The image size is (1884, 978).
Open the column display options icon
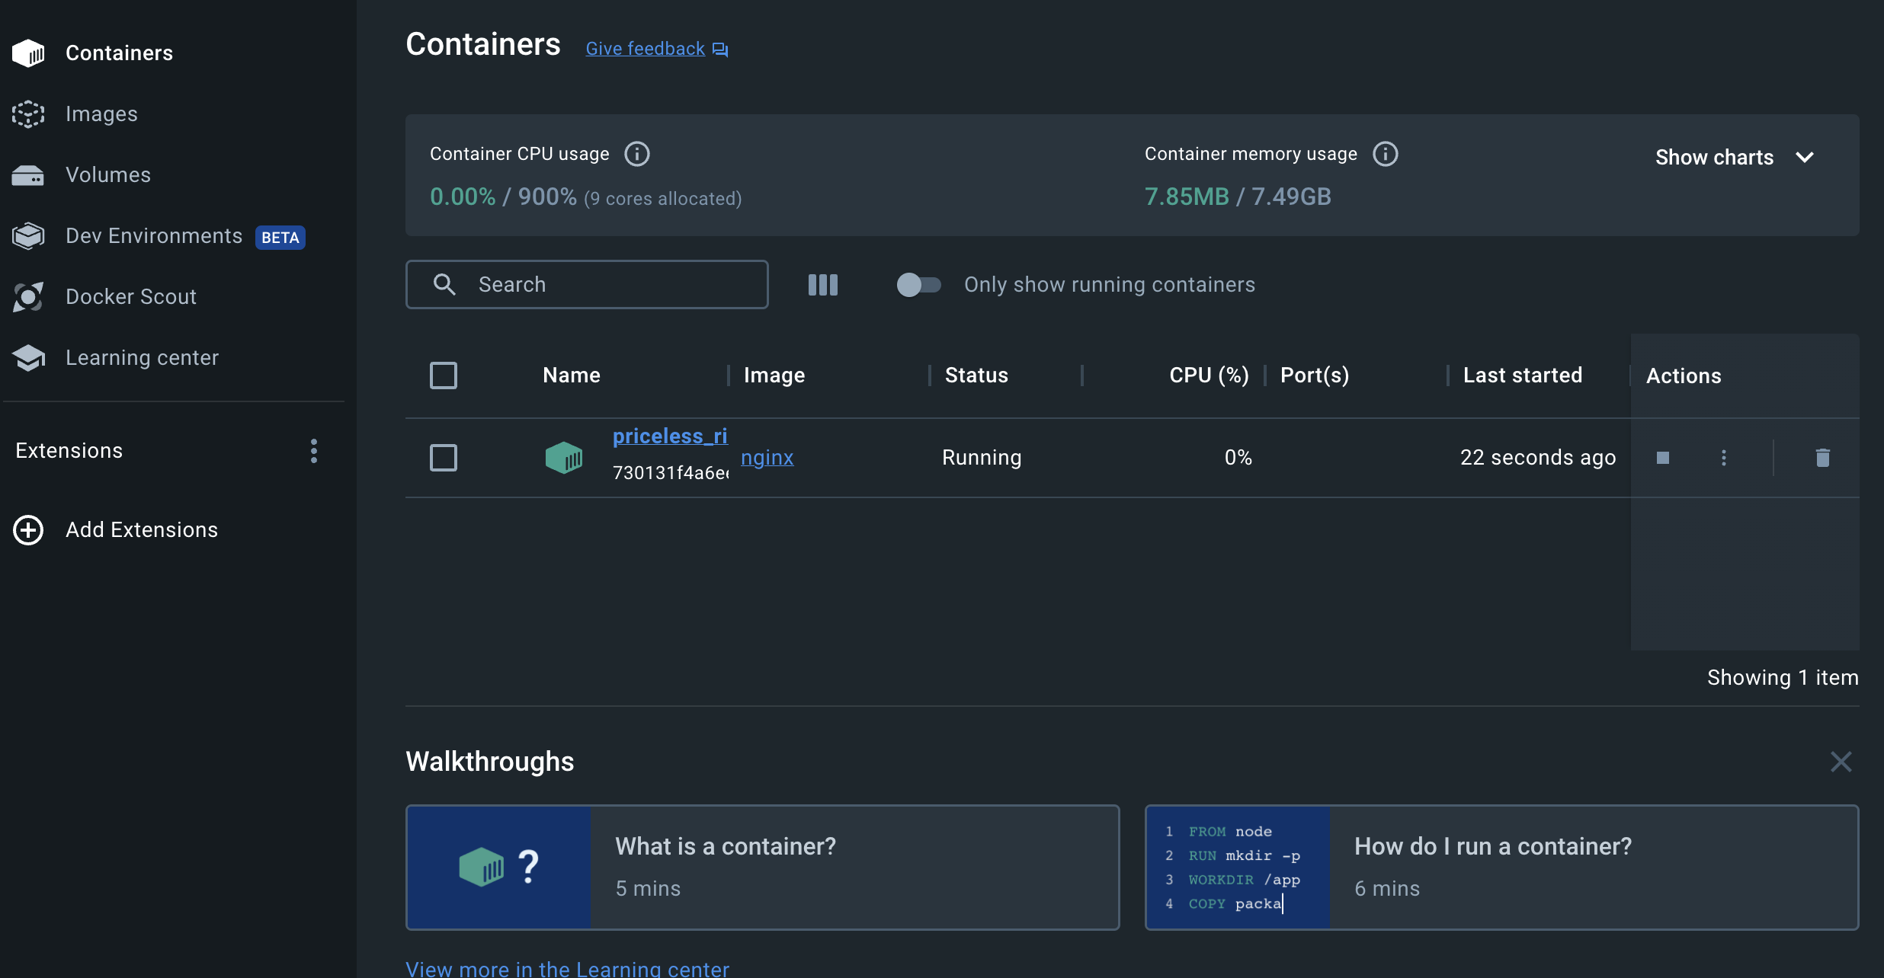click(x=823, y=285)
